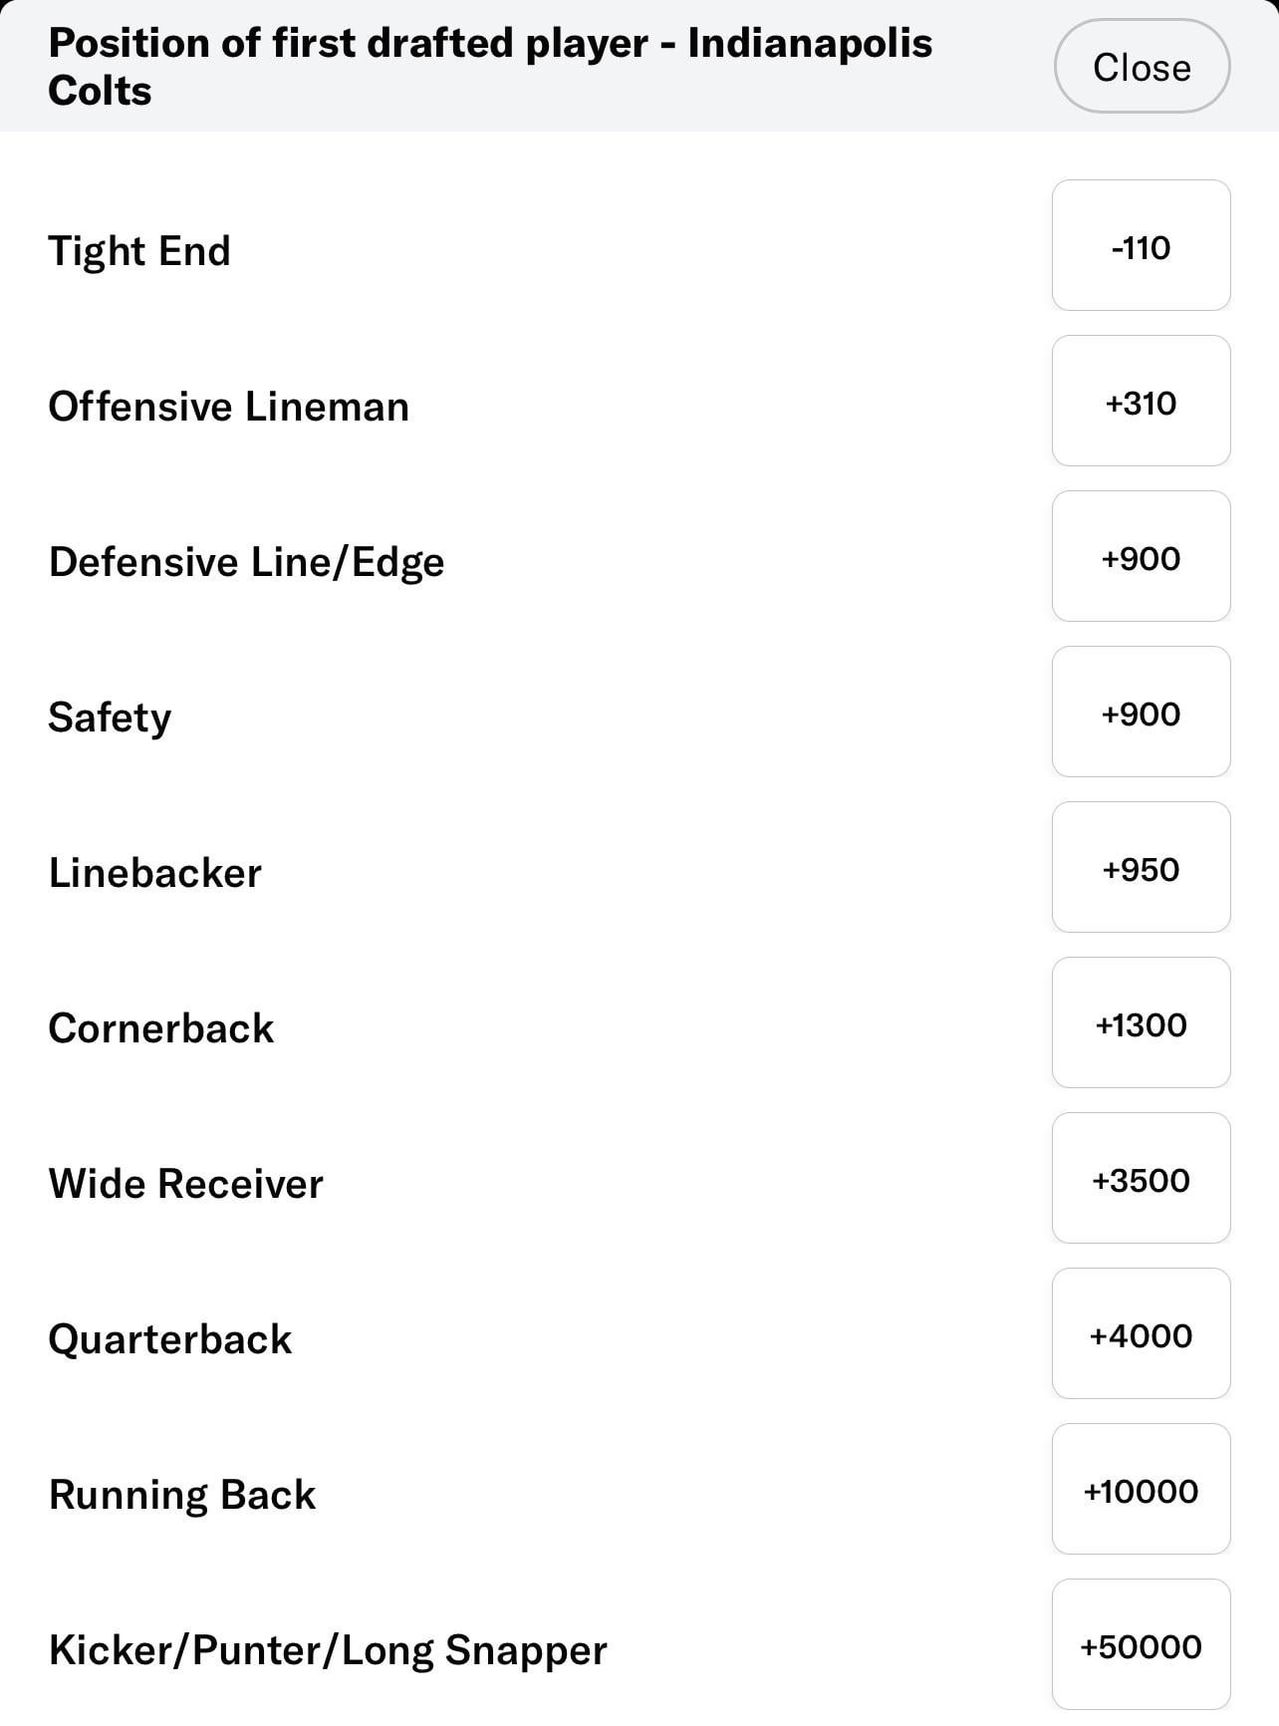
Task: Select the Safety +900 odds button
Action: [x=1141, y=713]
